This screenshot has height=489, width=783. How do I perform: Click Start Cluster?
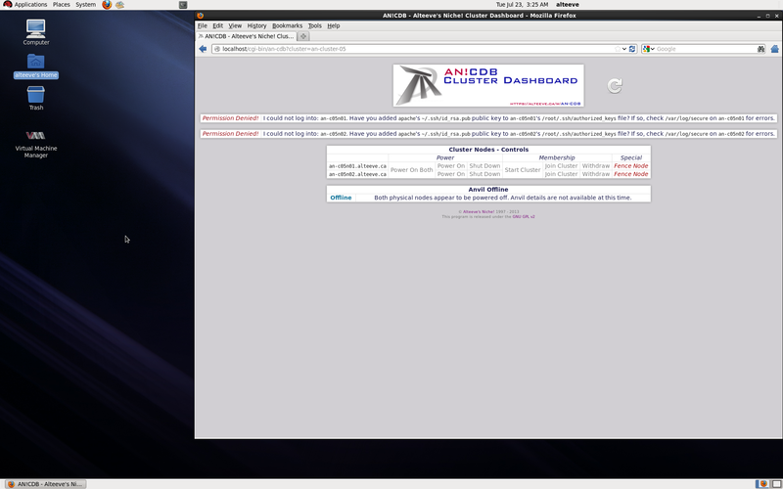pos(523,169)
